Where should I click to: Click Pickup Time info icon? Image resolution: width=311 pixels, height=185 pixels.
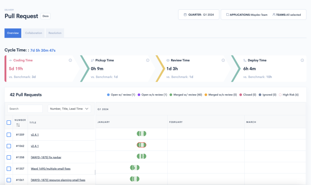pos(148,60)
